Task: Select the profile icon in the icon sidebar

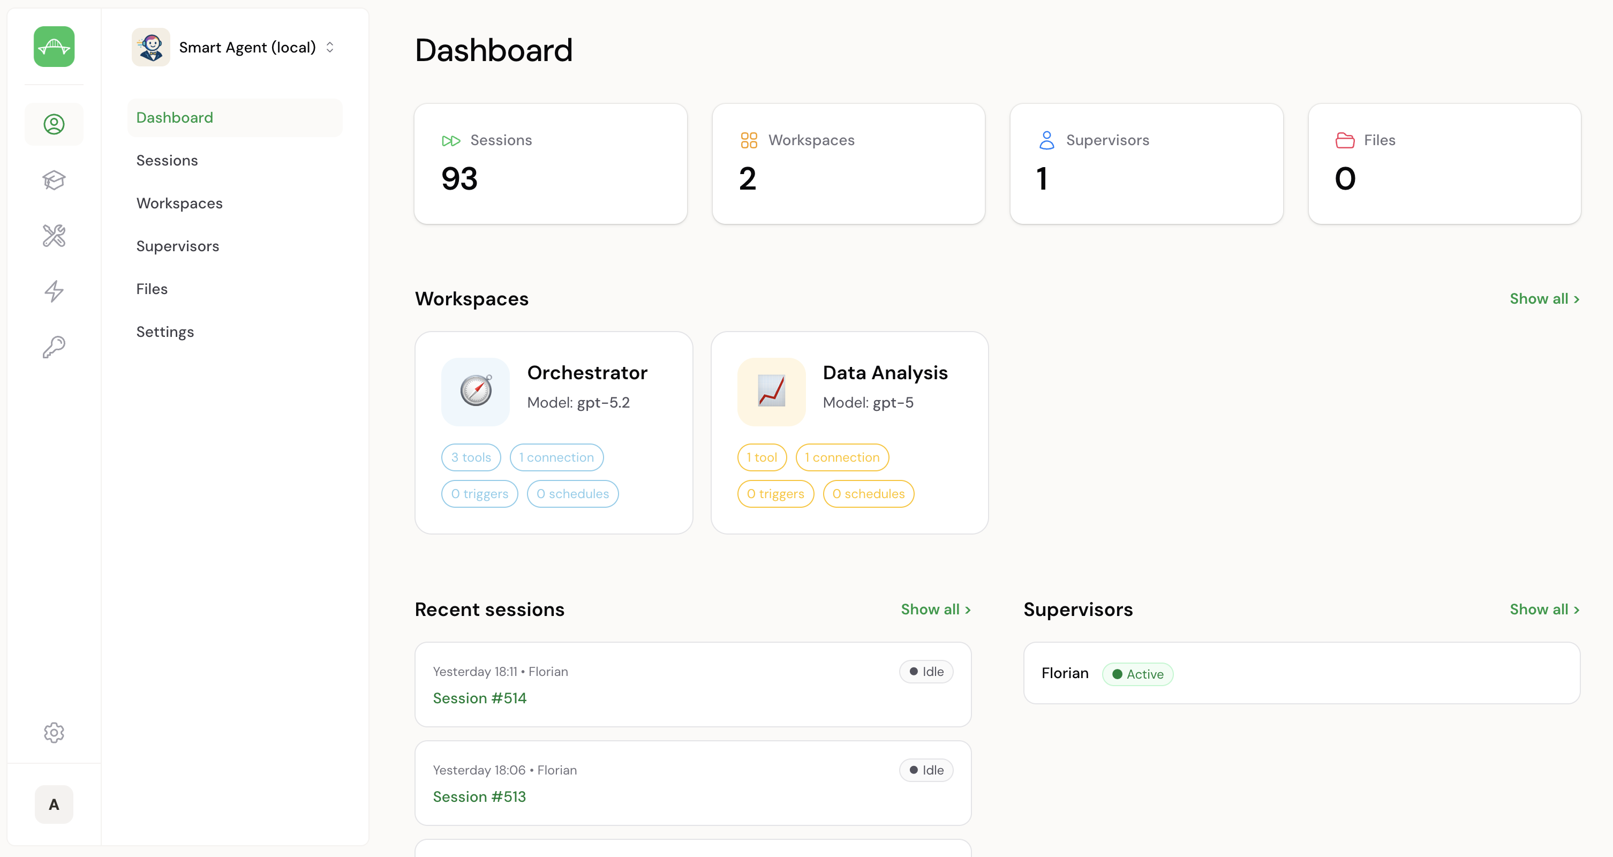Action: [54, 124]
